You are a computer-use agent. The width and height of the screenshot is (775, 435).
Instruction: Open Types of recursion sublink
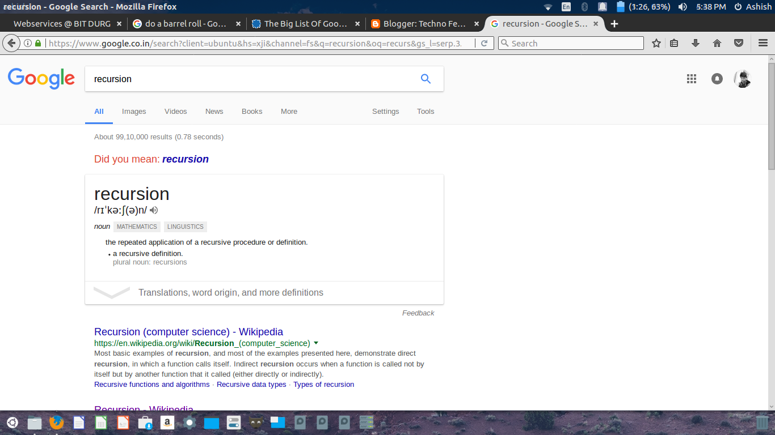tap(323, 385)
